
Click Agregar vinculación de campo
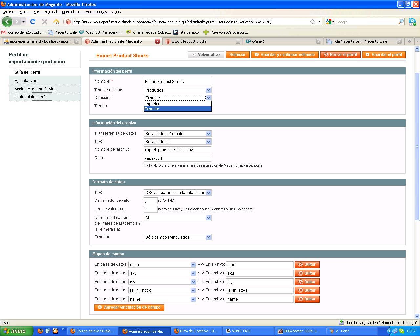(x=129, y=307)
